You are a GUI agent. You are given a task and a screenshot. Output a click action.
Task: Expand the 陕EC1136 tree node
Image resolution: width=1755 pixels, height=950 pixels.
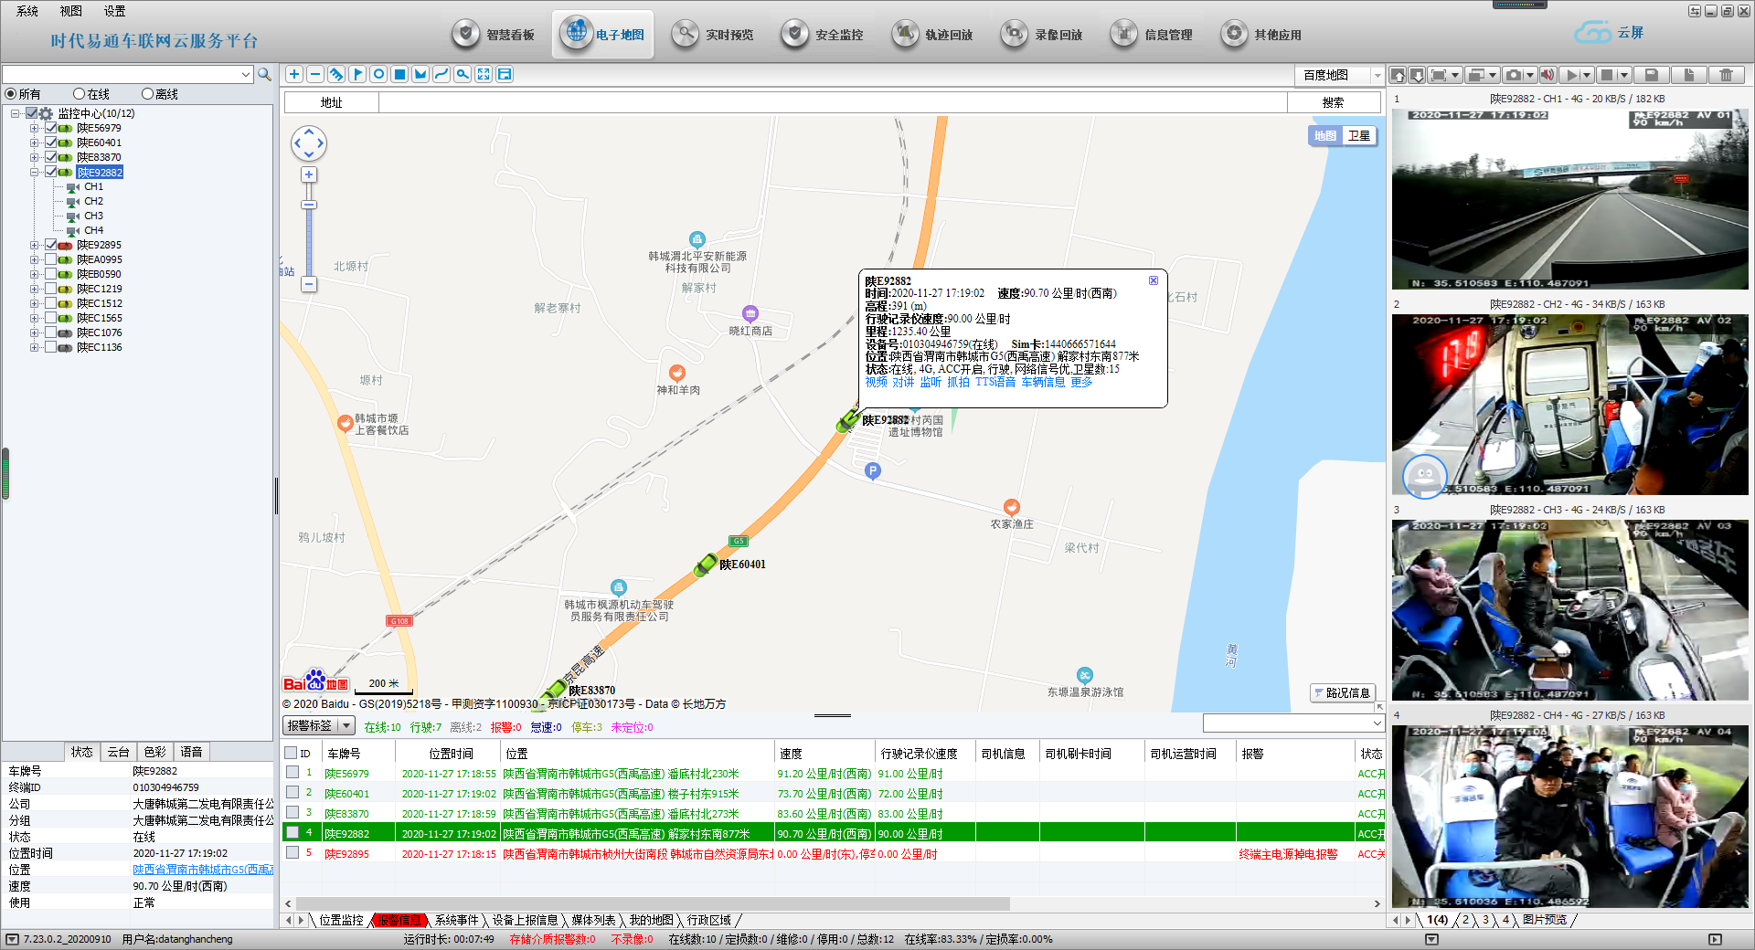(35, 347)
